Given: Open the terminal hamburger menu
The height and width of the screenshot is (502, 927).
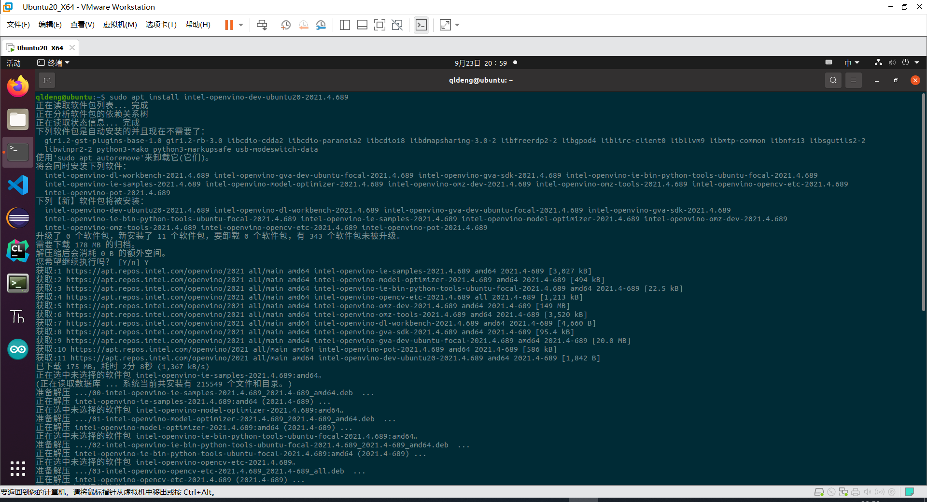Looking at the screenshot, I should (x=853, y=80).
